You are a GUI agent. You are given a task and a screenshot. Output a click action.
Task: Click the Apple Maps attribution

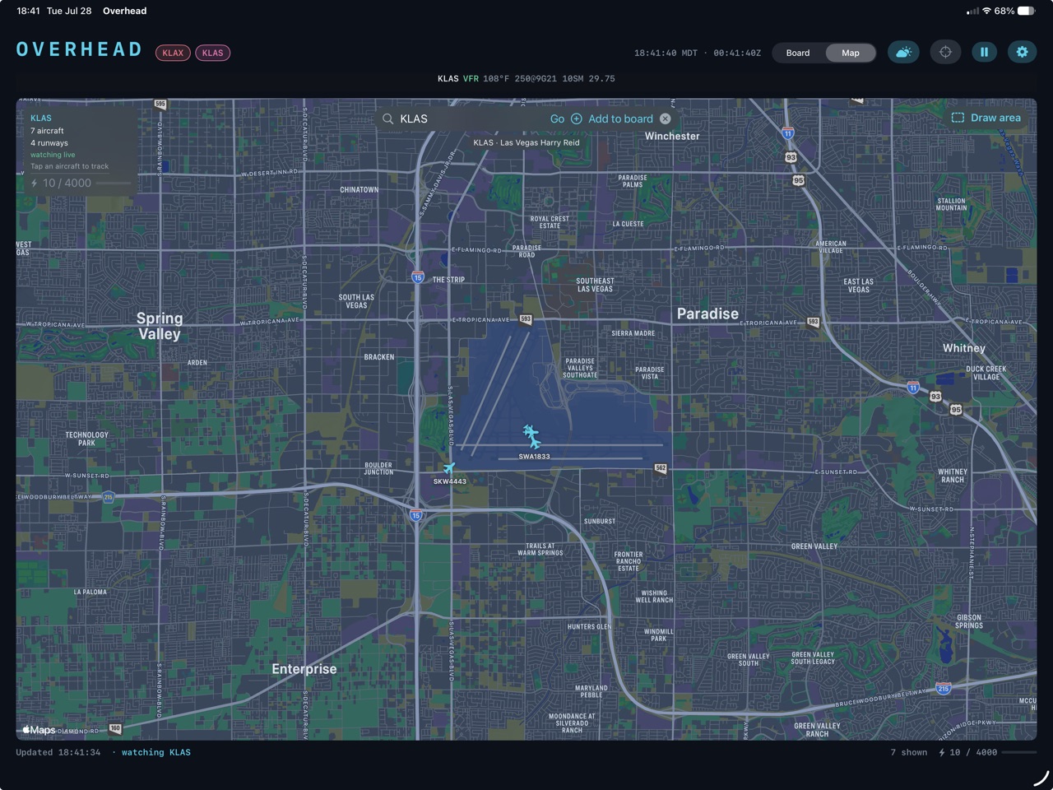39,730
